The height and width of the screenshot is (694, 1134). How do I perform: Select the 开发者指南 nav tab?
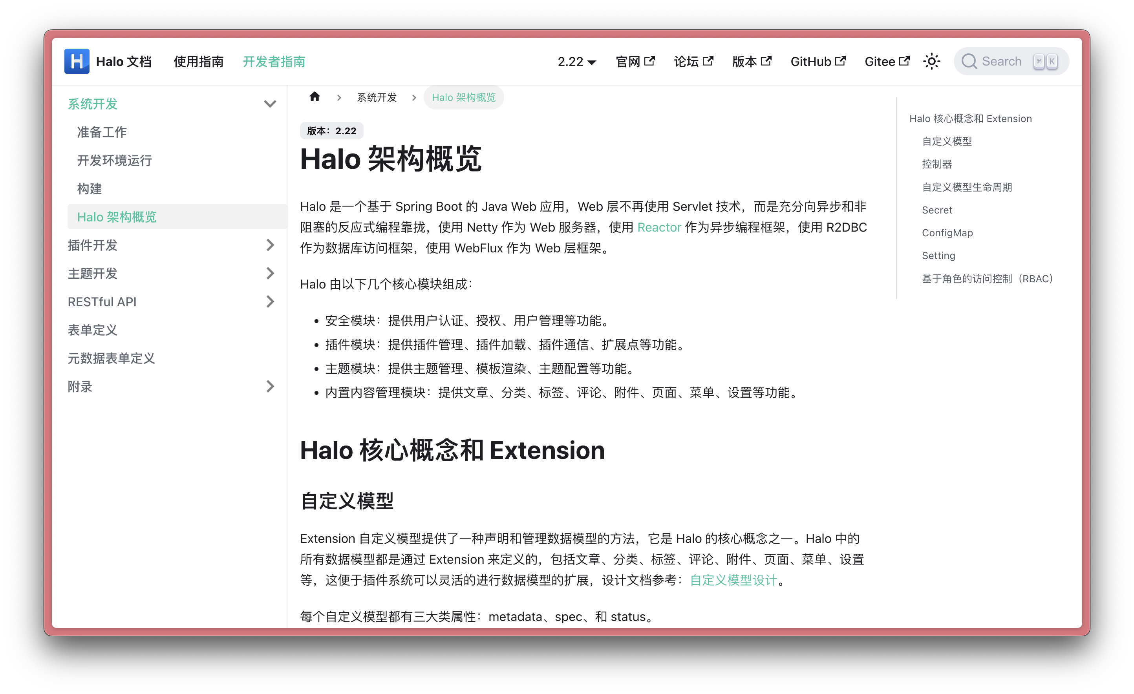click(x=274, y=61)
